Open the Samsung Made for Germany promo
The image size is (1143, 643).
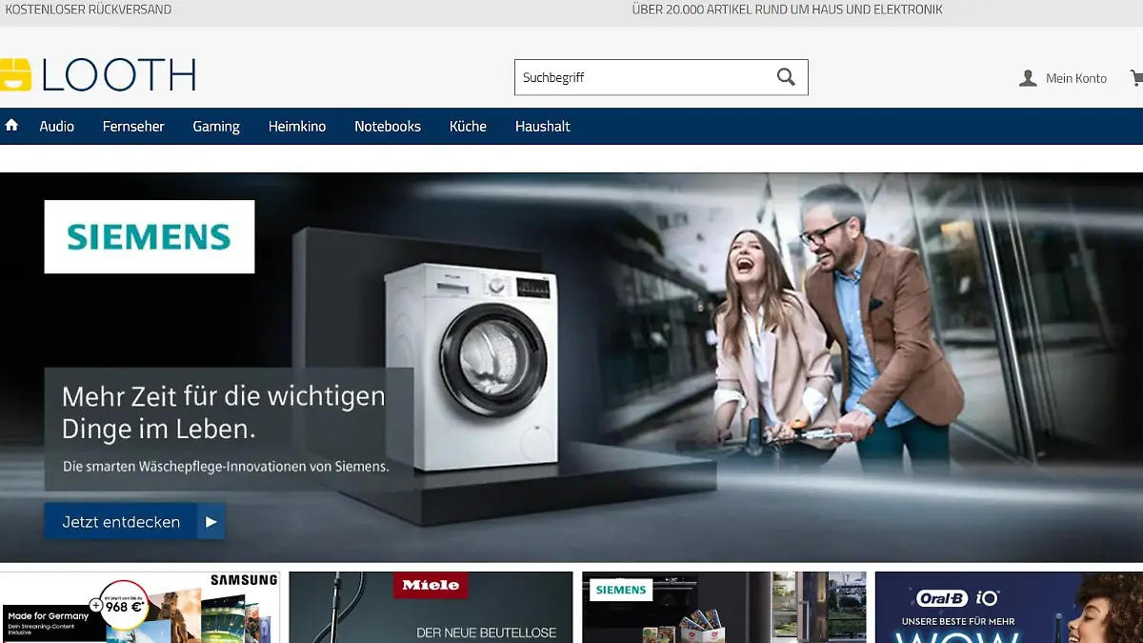click(x=140, y=608)
